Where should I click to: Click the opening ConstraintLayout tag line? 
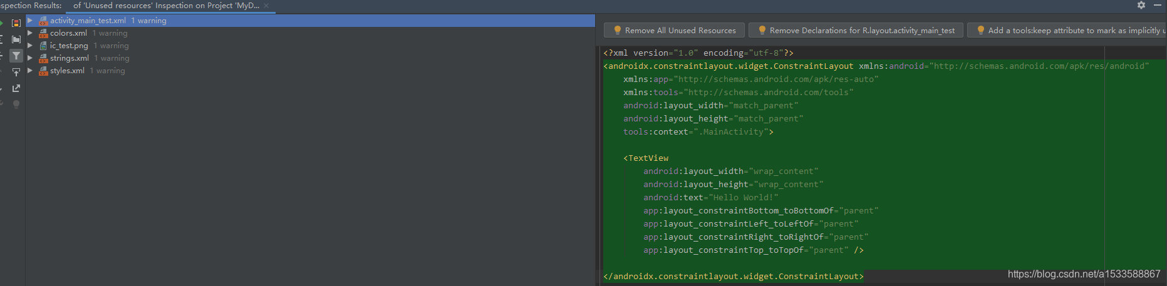click(876, 66)
